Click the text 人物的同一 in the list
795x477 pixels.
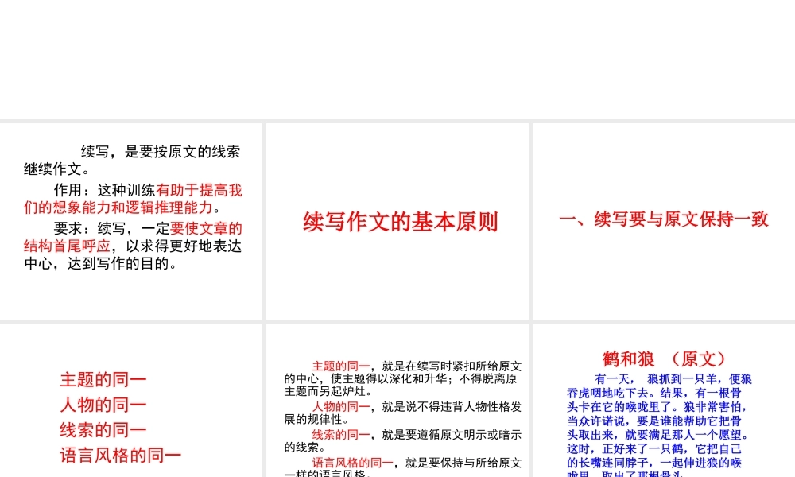pos(103,405)
